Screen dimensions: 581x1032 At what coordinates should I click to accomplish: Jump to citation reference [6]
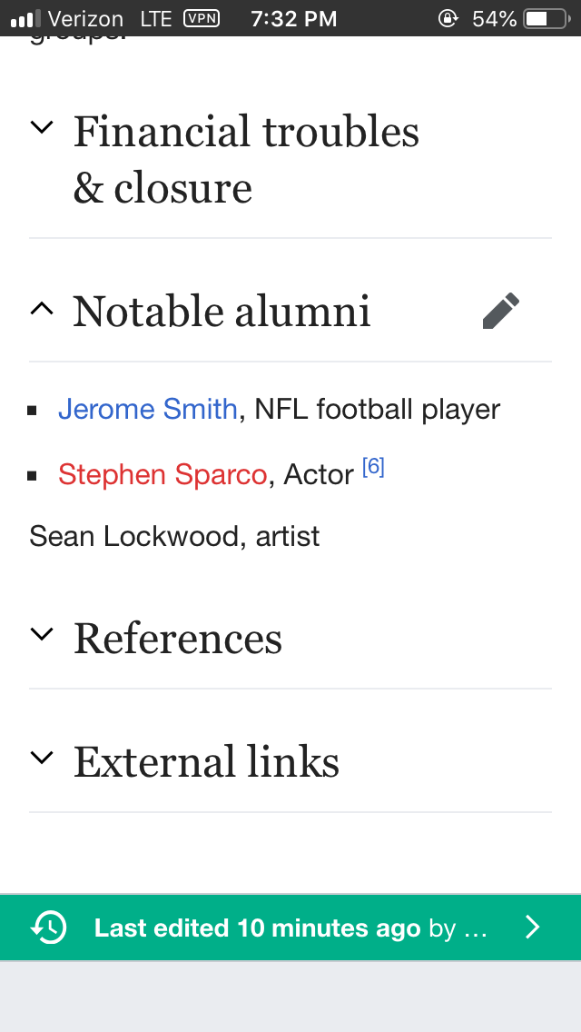pos(373,467)
